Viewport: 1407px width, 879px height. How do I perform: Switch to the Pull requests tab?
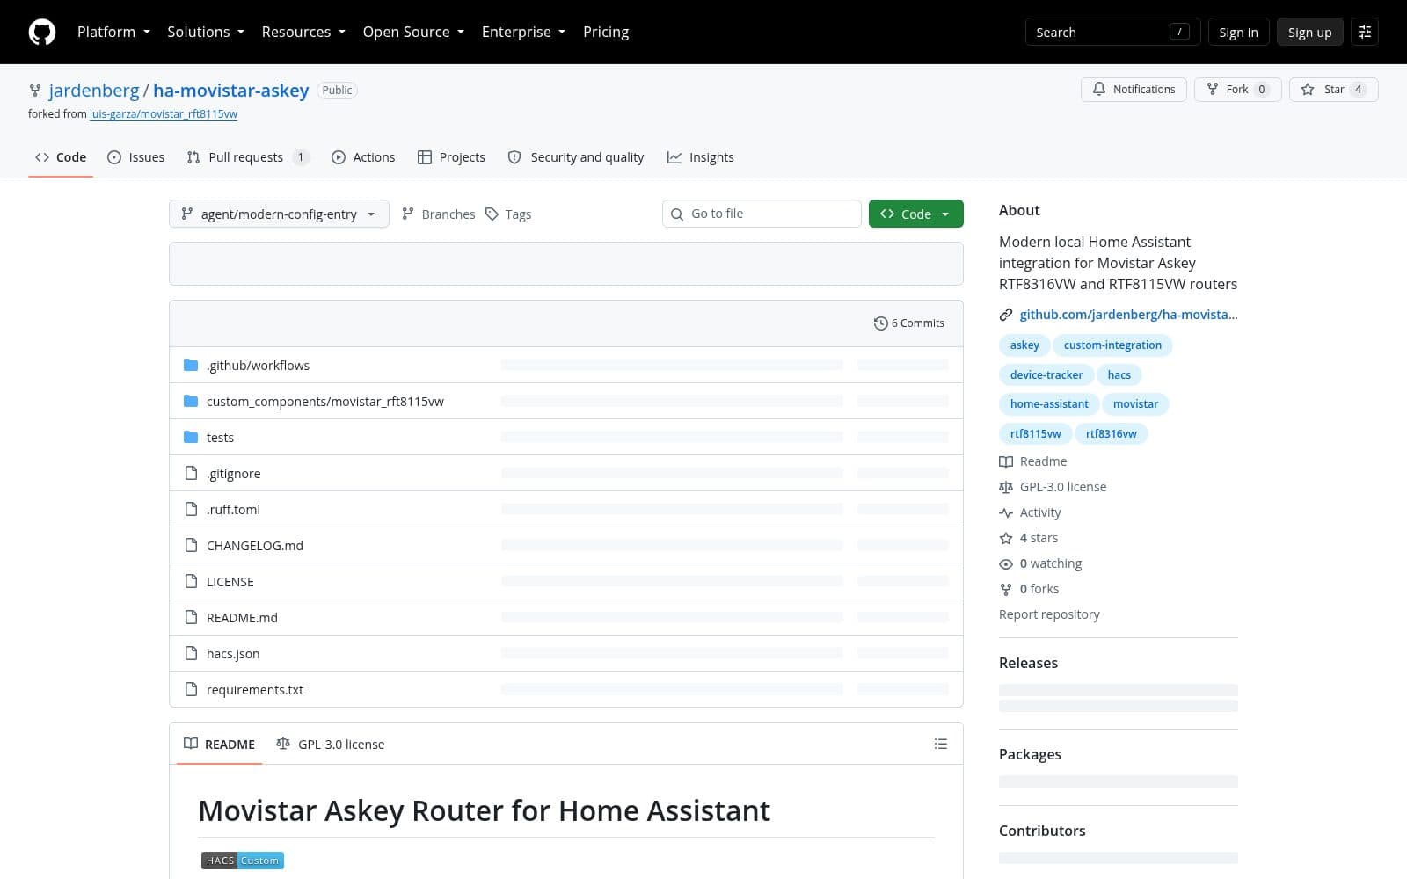(247, 157)
